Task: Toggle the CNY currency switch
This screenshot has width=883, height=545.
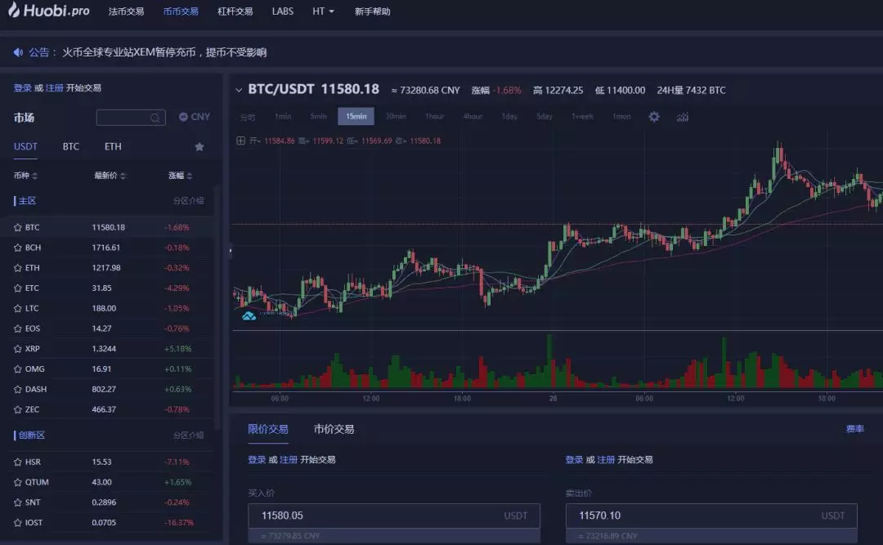Action: (193, 117)
